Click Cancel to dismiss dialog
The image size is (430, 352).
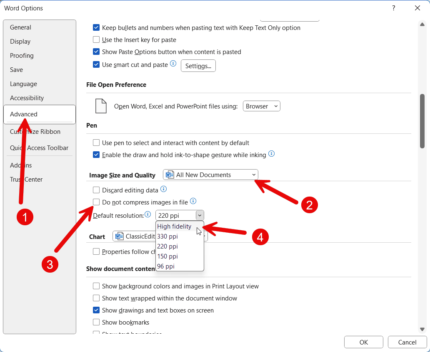(407, 342)
